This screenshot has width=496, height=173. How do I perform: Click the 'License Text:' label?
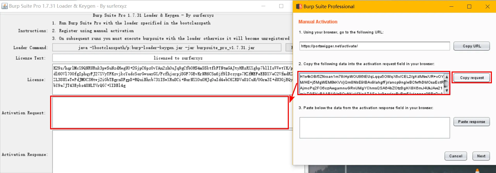[30, 58]
